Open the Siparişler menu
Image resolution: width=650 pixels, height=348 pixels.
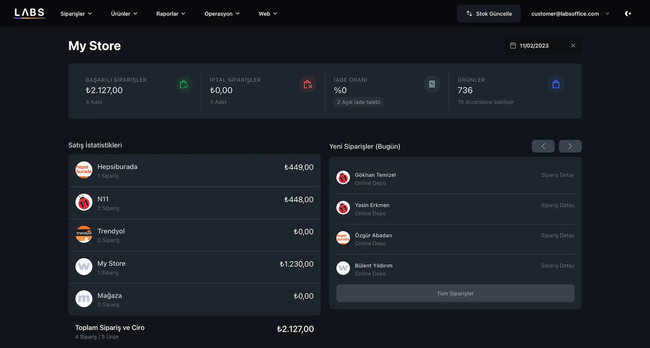(x=75, y=14)
